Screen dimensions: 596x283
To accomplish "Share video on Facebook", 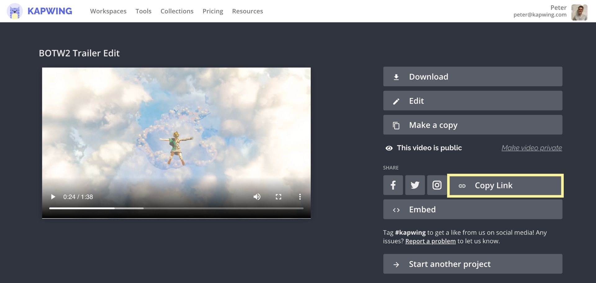I will click(x=393, y=185).
